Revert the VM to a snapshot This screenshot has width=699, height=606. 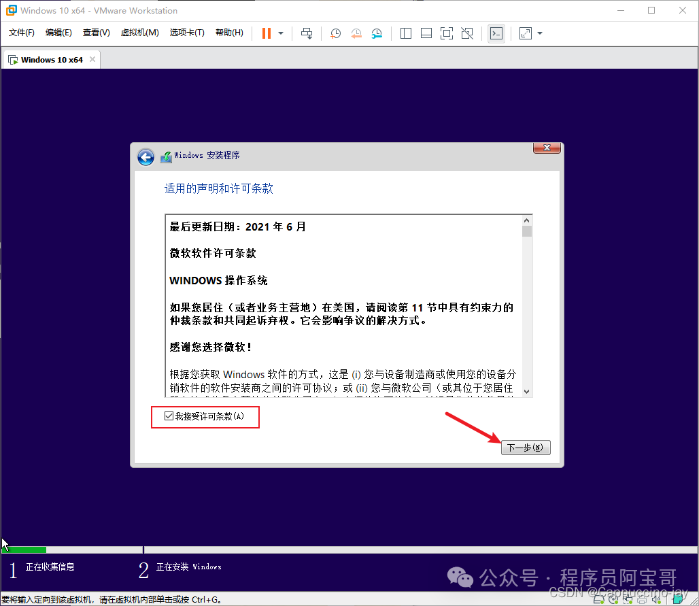[356, 33]
